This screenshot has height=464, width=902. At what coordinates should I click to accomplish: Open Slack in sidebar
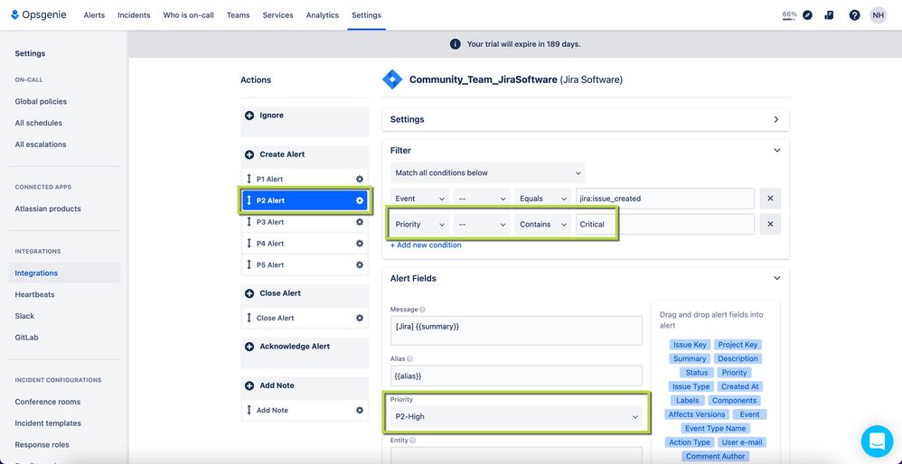(24, 317)
